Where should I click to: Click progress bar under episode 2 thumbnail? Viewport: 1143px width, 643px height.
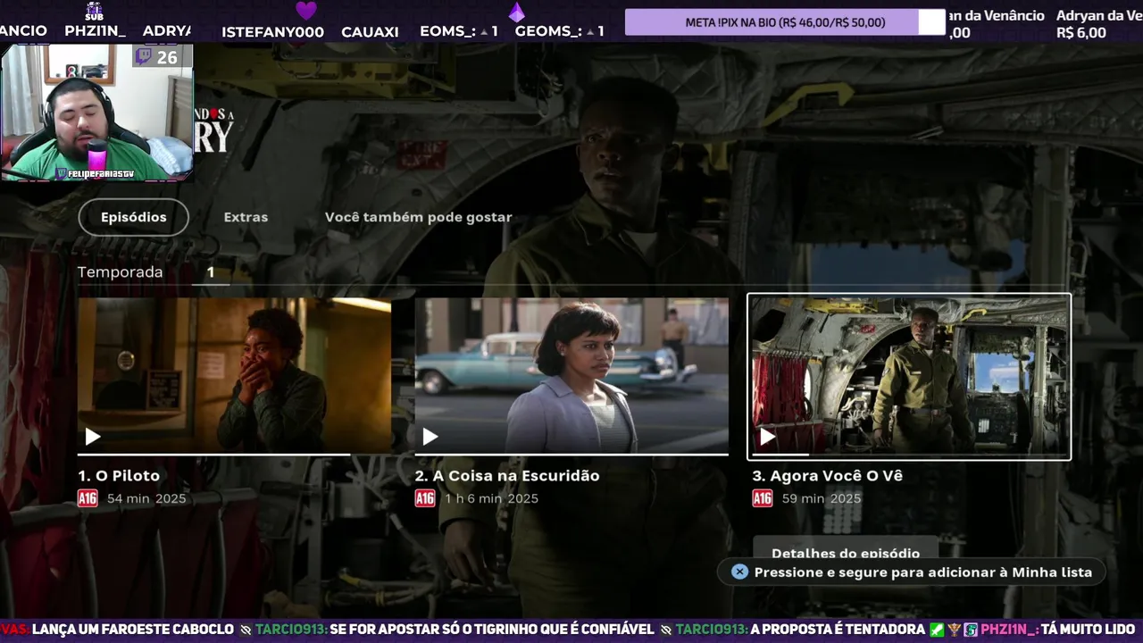click(x=571, y=455)
